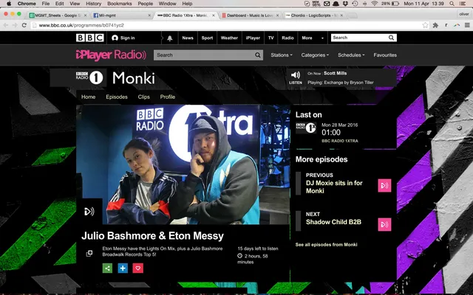473x295 pixels.
Task: Go to BBC Radio link
Action: pyautogui.click(x=287, y=38)
